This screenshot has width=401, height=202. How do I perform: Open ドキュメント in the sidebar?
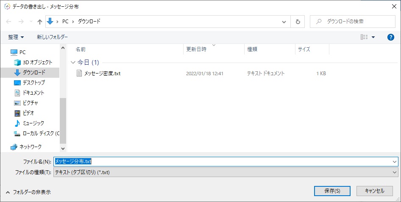click(33, 93)
